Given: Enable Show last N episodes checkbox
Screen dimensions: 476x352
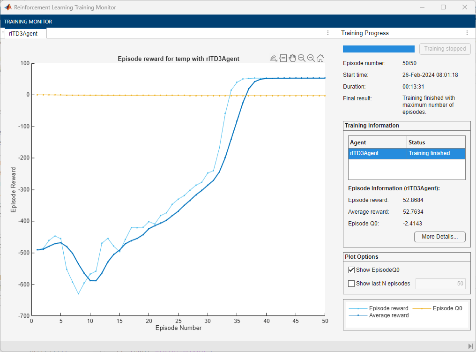Looking at the screenshot, I should (351, 284).
